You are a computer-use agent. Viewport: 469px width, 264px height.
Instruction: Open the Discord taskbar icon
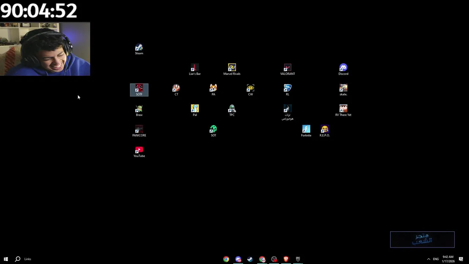click(x=238, y=259)
